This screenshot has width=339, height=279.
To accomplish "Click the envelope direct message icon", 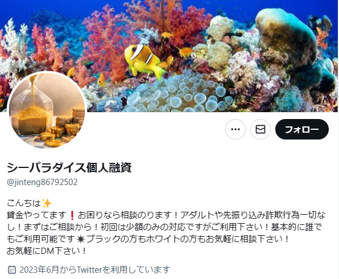I will coord(261,129).
